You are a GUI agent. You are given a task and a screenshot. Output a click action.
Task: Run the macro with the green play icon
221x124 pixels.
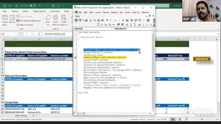click(115, 20)
